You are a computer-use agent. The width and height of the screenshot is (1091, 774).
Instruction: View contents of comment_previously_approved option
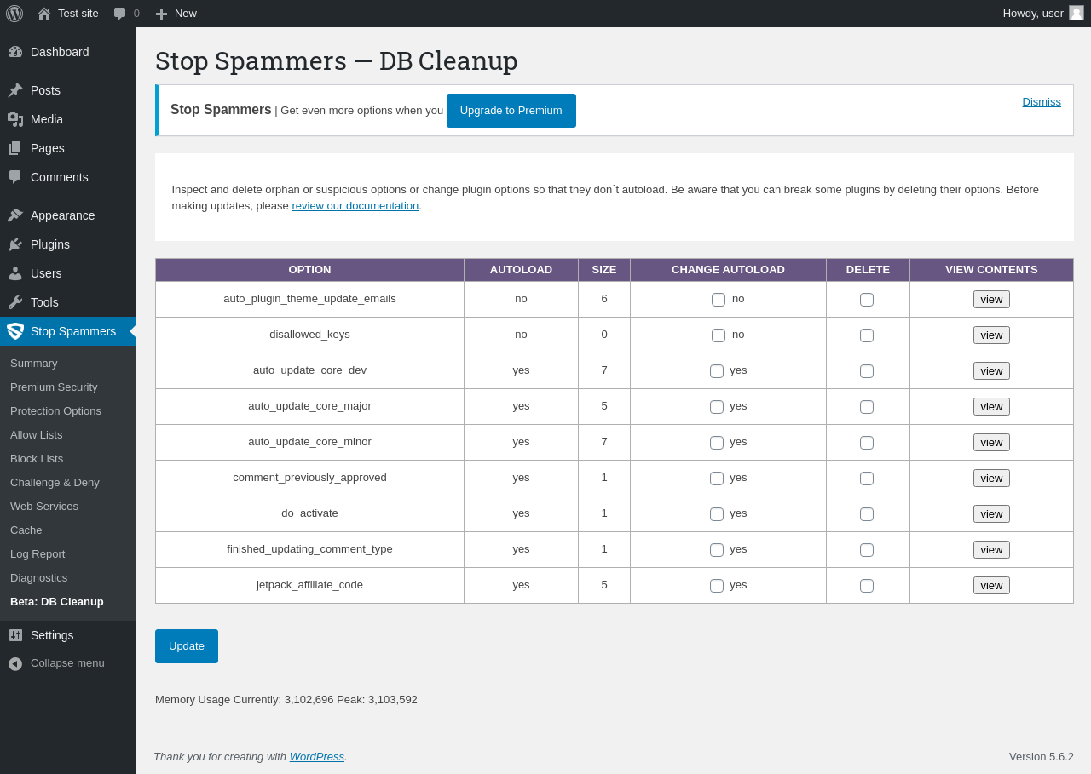pos(991,479)
